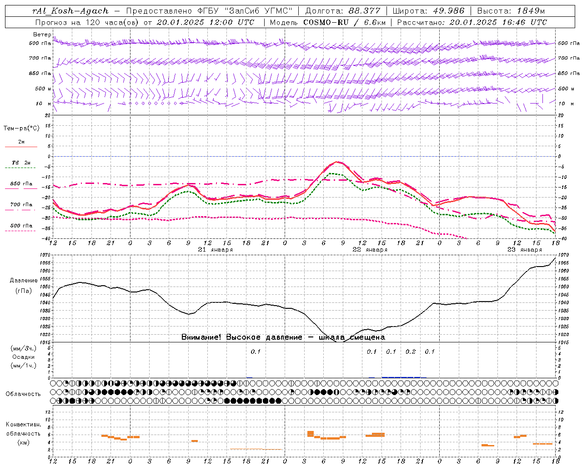582x465 pixels.
Task: Click the 850 гПа label in the temperature legend
Action: (x=21, y=184)
